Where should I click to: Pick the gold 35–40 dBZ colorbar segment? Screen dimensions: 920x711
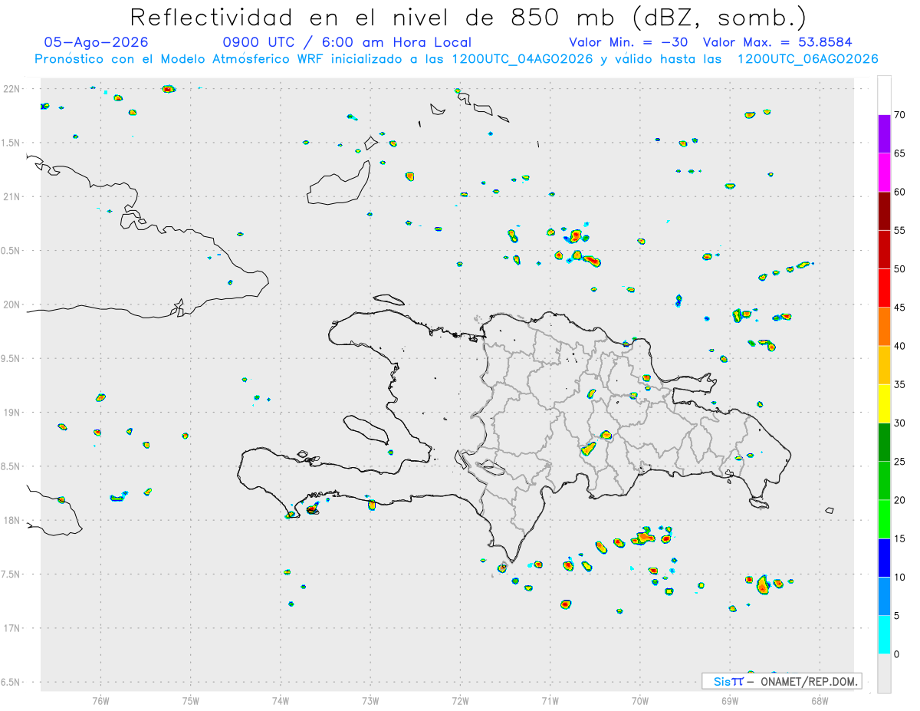click(x=884, y=365)
